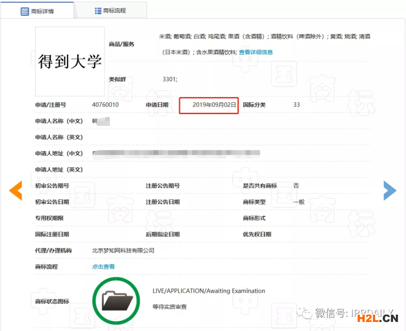The width and height of the screenshot is (406, 331).
Task: Select agency name 北京梦知网科技有限公司
Action: pyautogui.click(x=123, y=250)
